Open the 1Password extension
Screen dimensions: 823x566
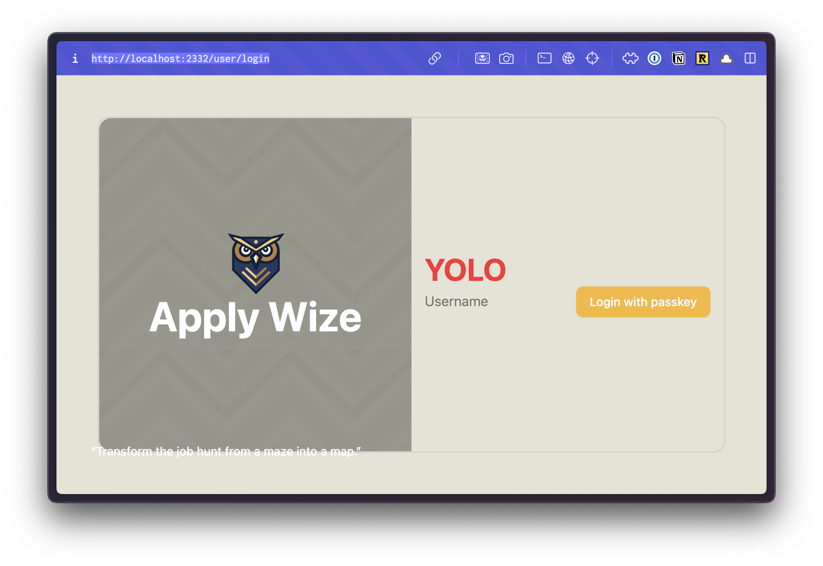tap(654, 58)
